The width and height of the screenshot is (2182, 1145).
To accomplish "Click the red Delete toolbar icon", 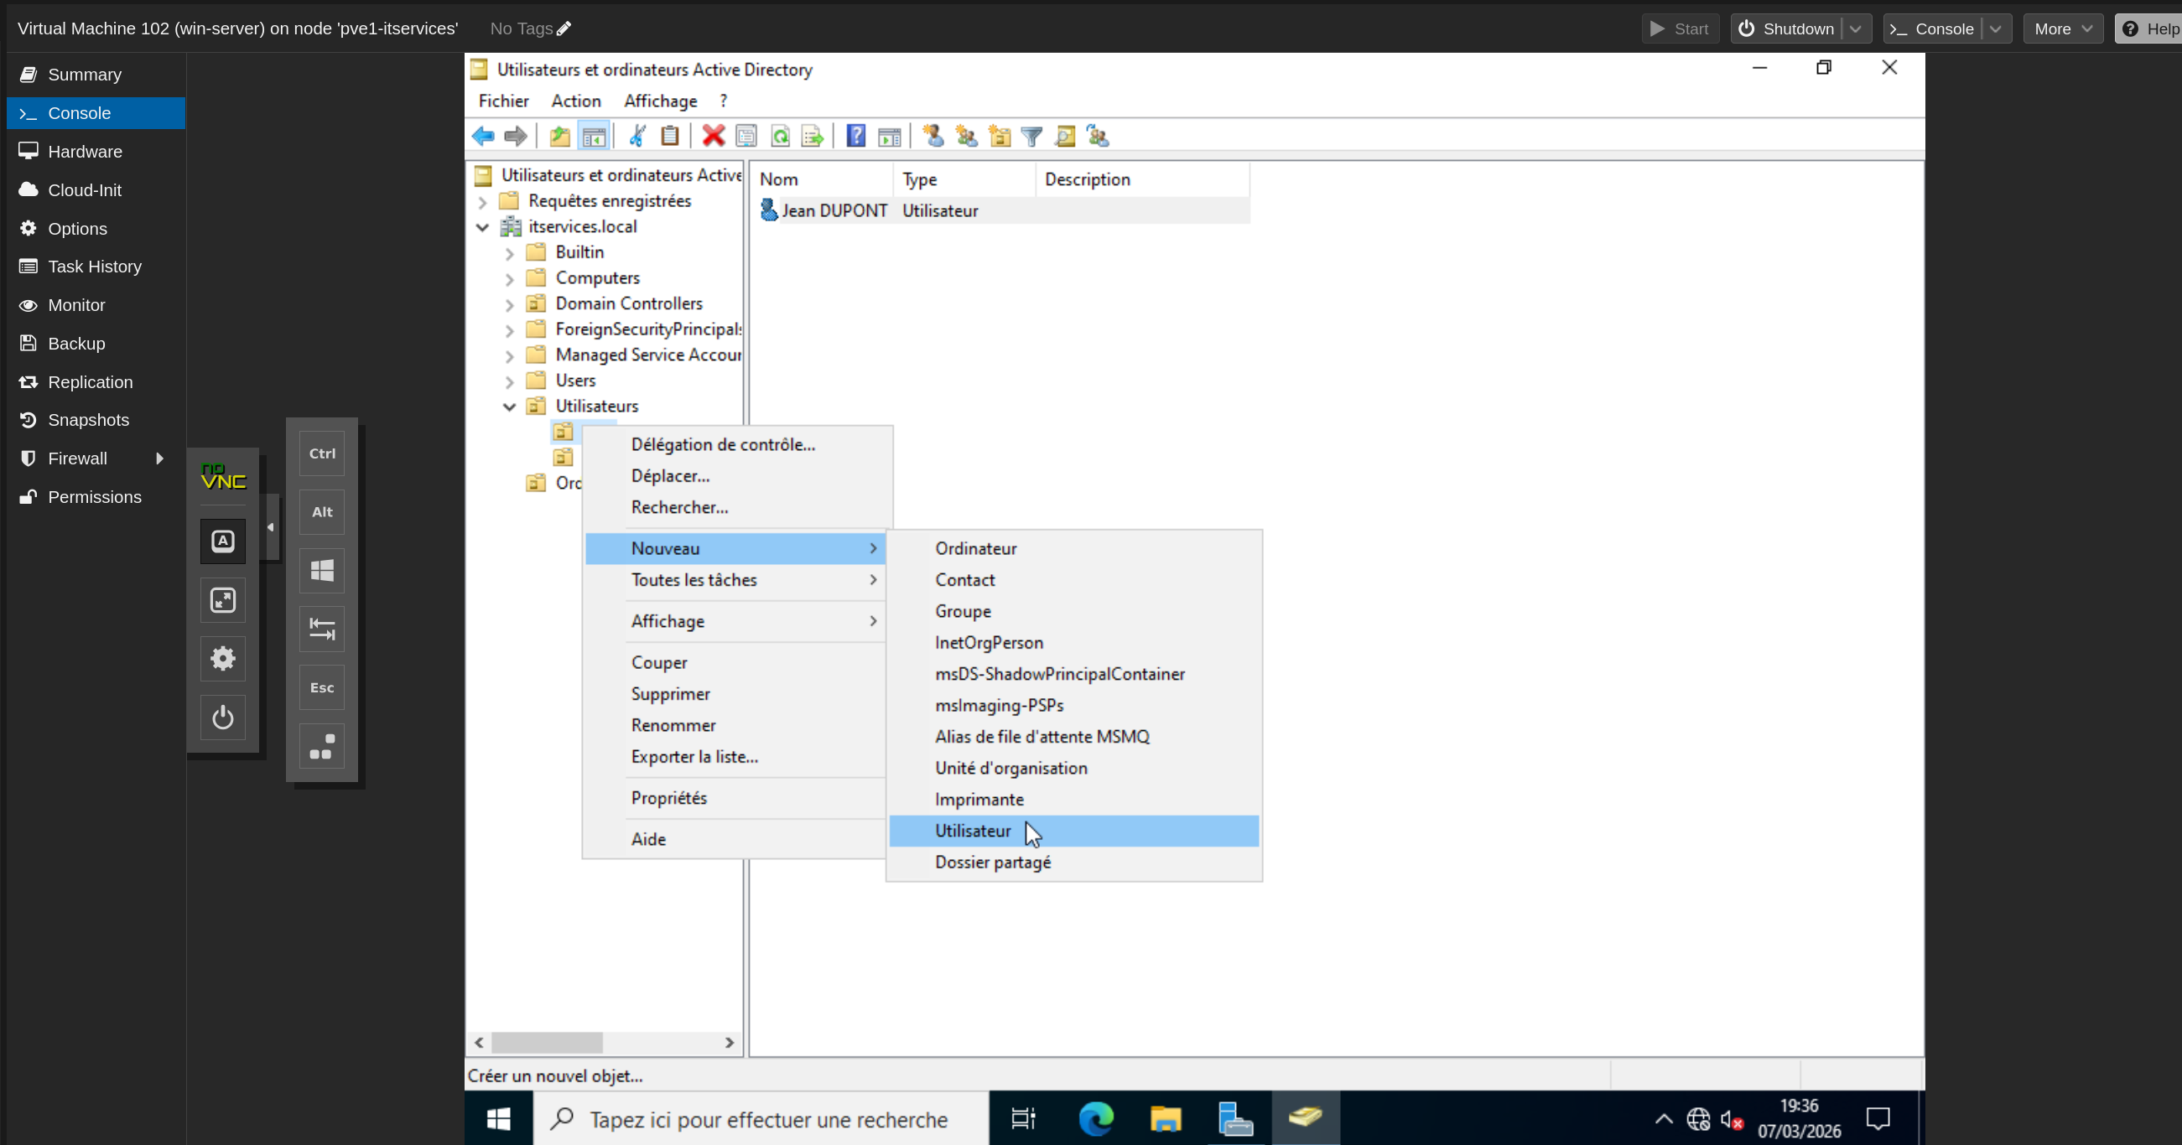I will click(713, 136).
